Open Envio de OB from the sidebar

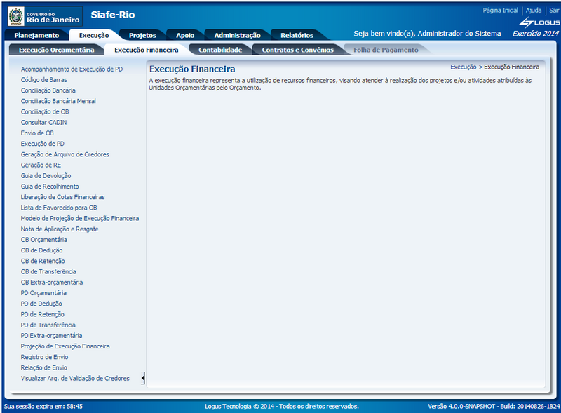tap(36, 133)
